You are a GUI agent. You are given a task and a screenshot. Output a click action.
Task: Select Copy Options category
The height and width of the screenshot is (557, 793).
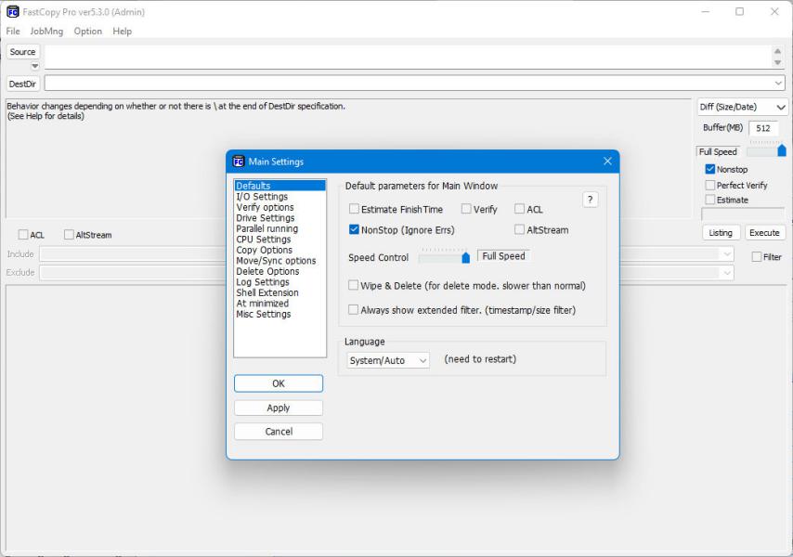click(x=279, y=250)
